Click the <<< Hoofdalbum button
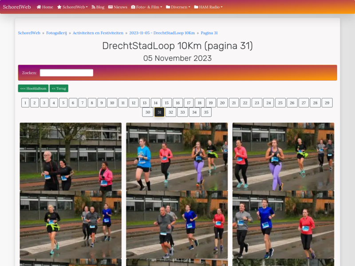This screenshot has height=266, width=355. (33, 88)
